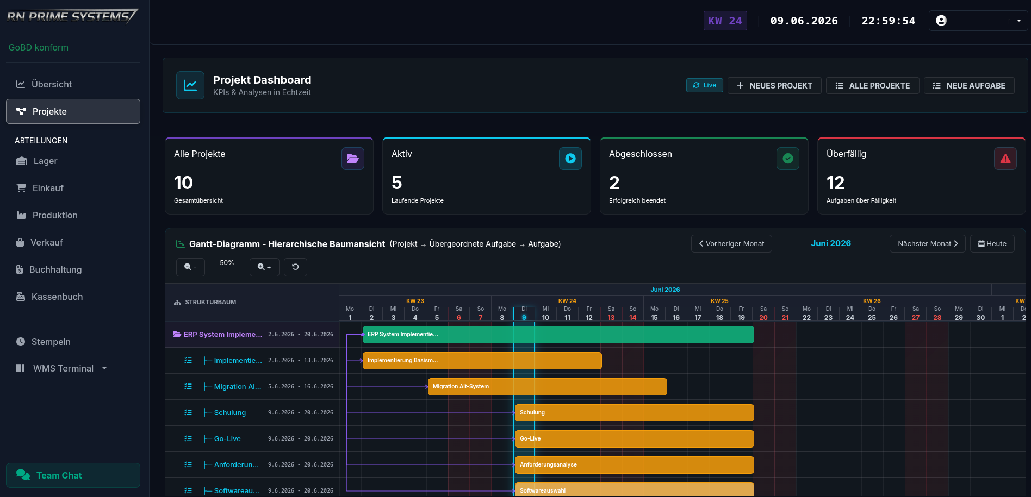Show Alle Projekte list
The width and height of the screenshot is (1031, 497).
[x=872, y=86]
